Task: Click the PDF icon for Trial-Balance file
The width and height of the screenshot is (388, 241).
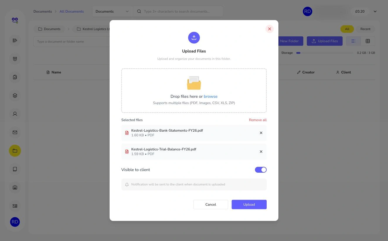Action: pyautogui.click(x=127, y=152)
